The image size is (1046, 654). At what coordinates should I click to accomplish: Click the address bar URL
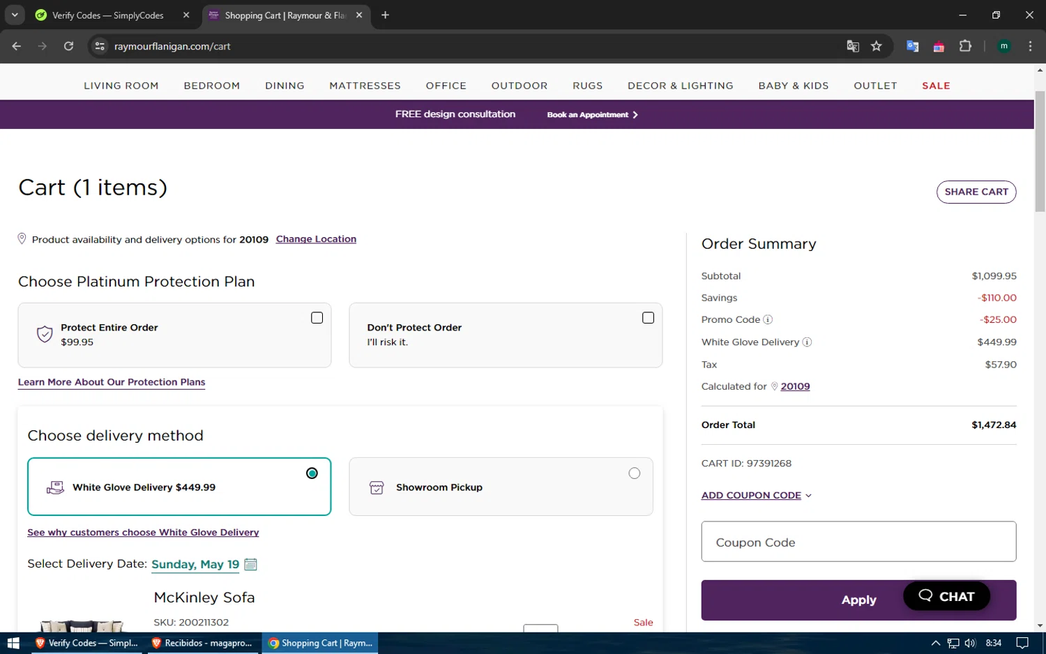(172, 46)
